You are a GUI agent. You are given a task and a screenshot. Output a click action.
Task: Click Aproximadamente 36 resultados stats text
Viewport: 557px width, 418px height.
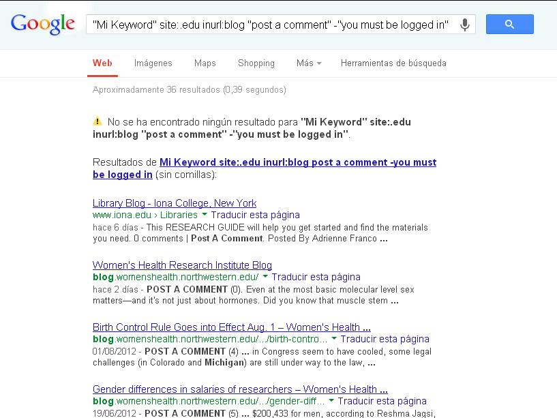pyautogui.click(x=190, y=89)
